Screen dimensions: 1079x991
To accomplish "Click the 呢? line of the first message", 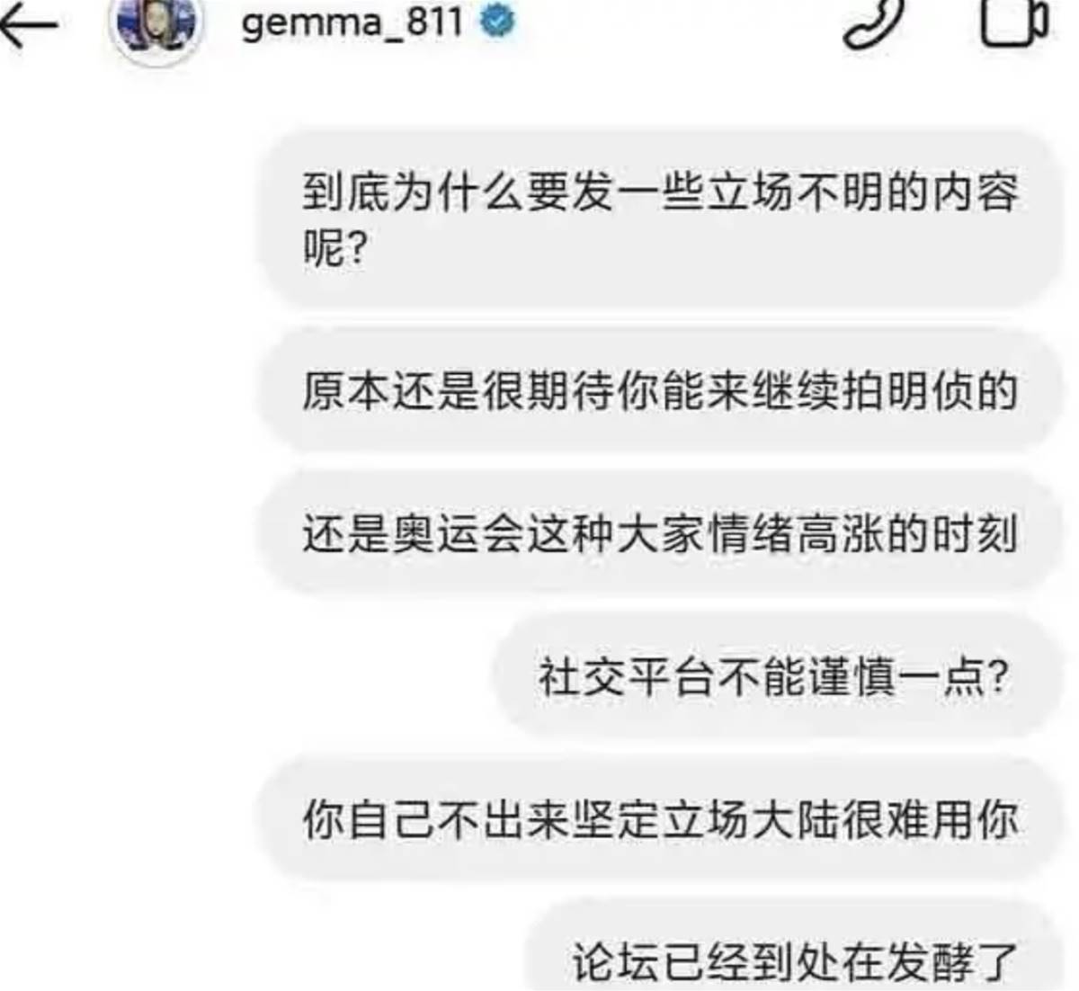I will tap(335, 248).
